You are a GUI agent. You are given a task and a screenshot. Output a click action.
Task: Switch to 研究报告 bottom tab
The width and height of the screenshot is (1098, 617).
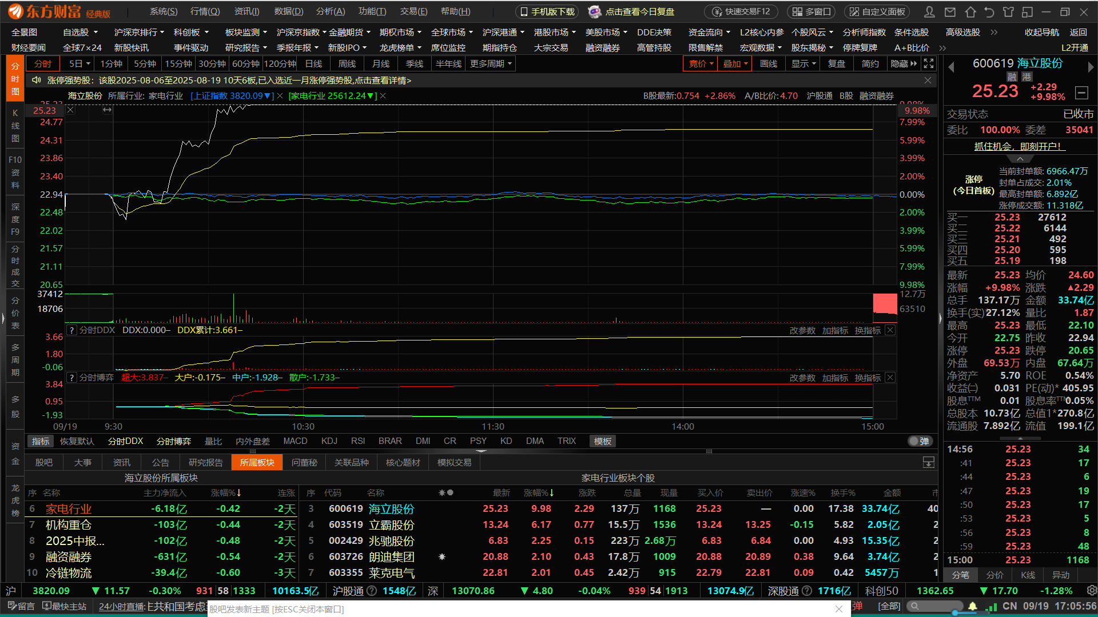tap(206, 462)
